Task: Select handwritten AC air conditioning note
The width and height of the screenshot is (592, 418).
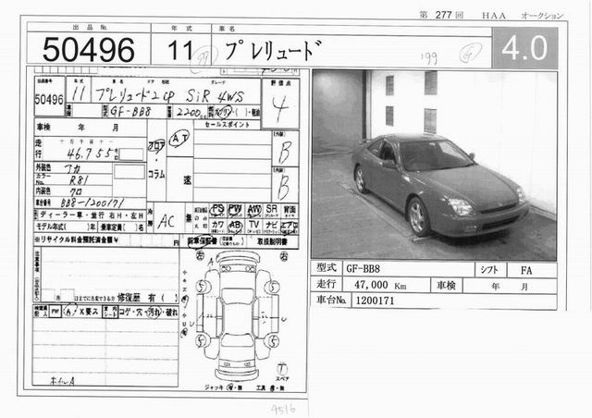Action: coord(166,222)
